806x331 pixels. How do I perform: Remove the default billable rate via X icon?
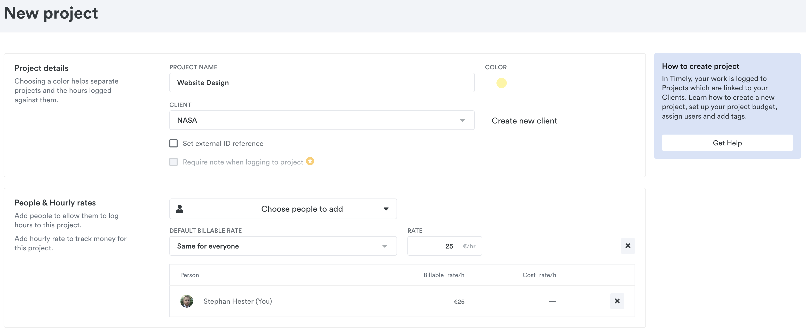point(628,246)
